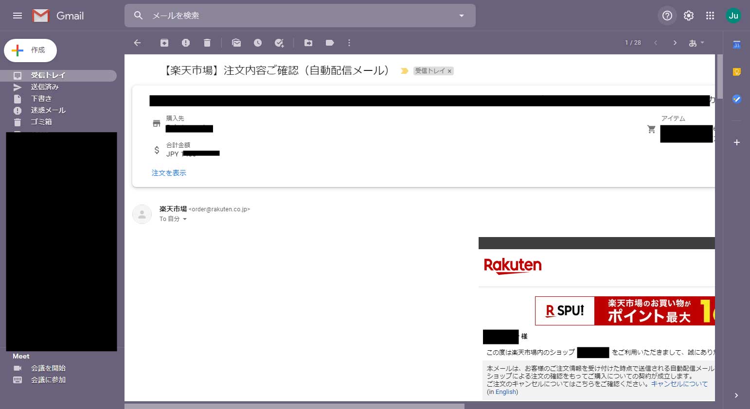Open the Google apps grid

pos(710,16)
